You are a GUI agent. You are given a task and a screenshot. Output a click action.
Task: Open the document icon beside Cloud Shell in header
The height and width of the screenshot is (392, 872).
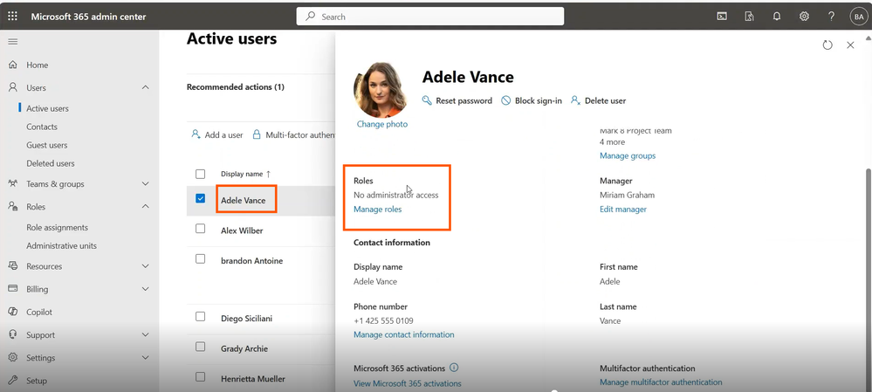(x=749, y=17)
